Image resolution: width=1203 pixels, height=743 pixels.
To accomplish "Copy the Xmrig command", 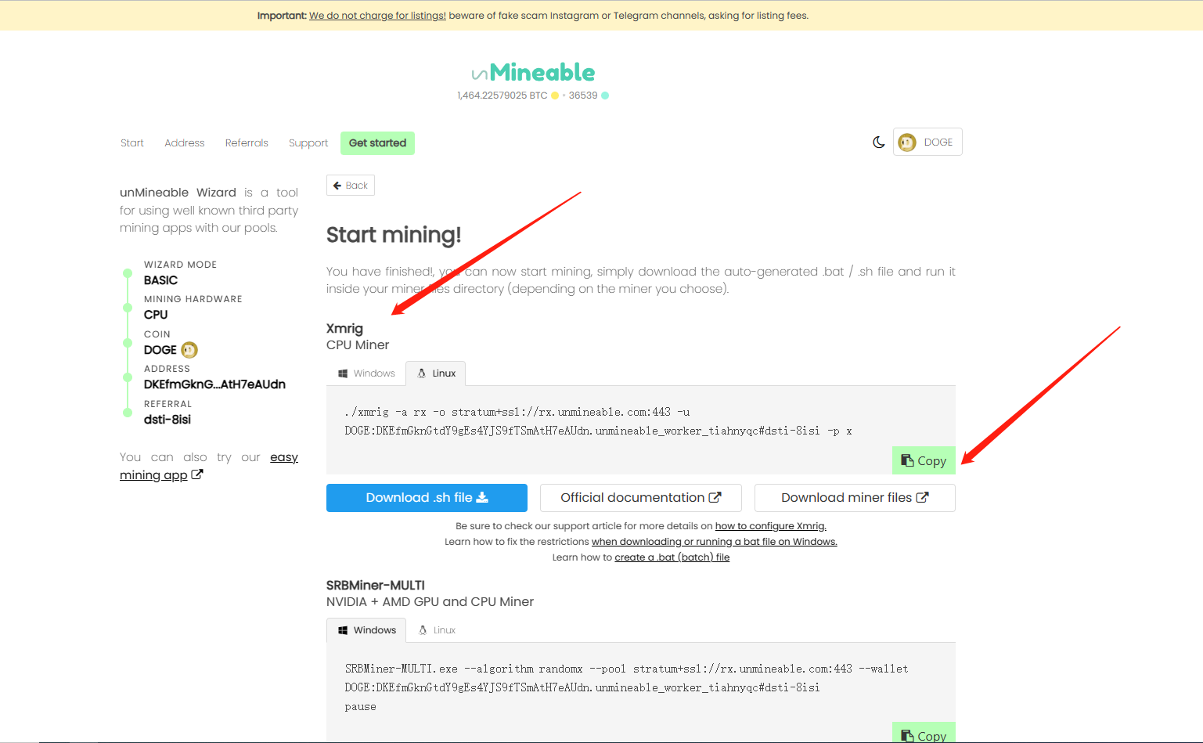I will (x=924, y=460).
